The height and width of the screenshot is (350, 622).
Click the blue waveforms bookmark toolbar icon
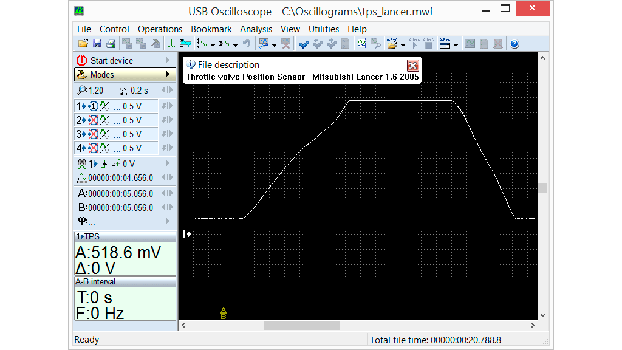(x=264, y=44)
